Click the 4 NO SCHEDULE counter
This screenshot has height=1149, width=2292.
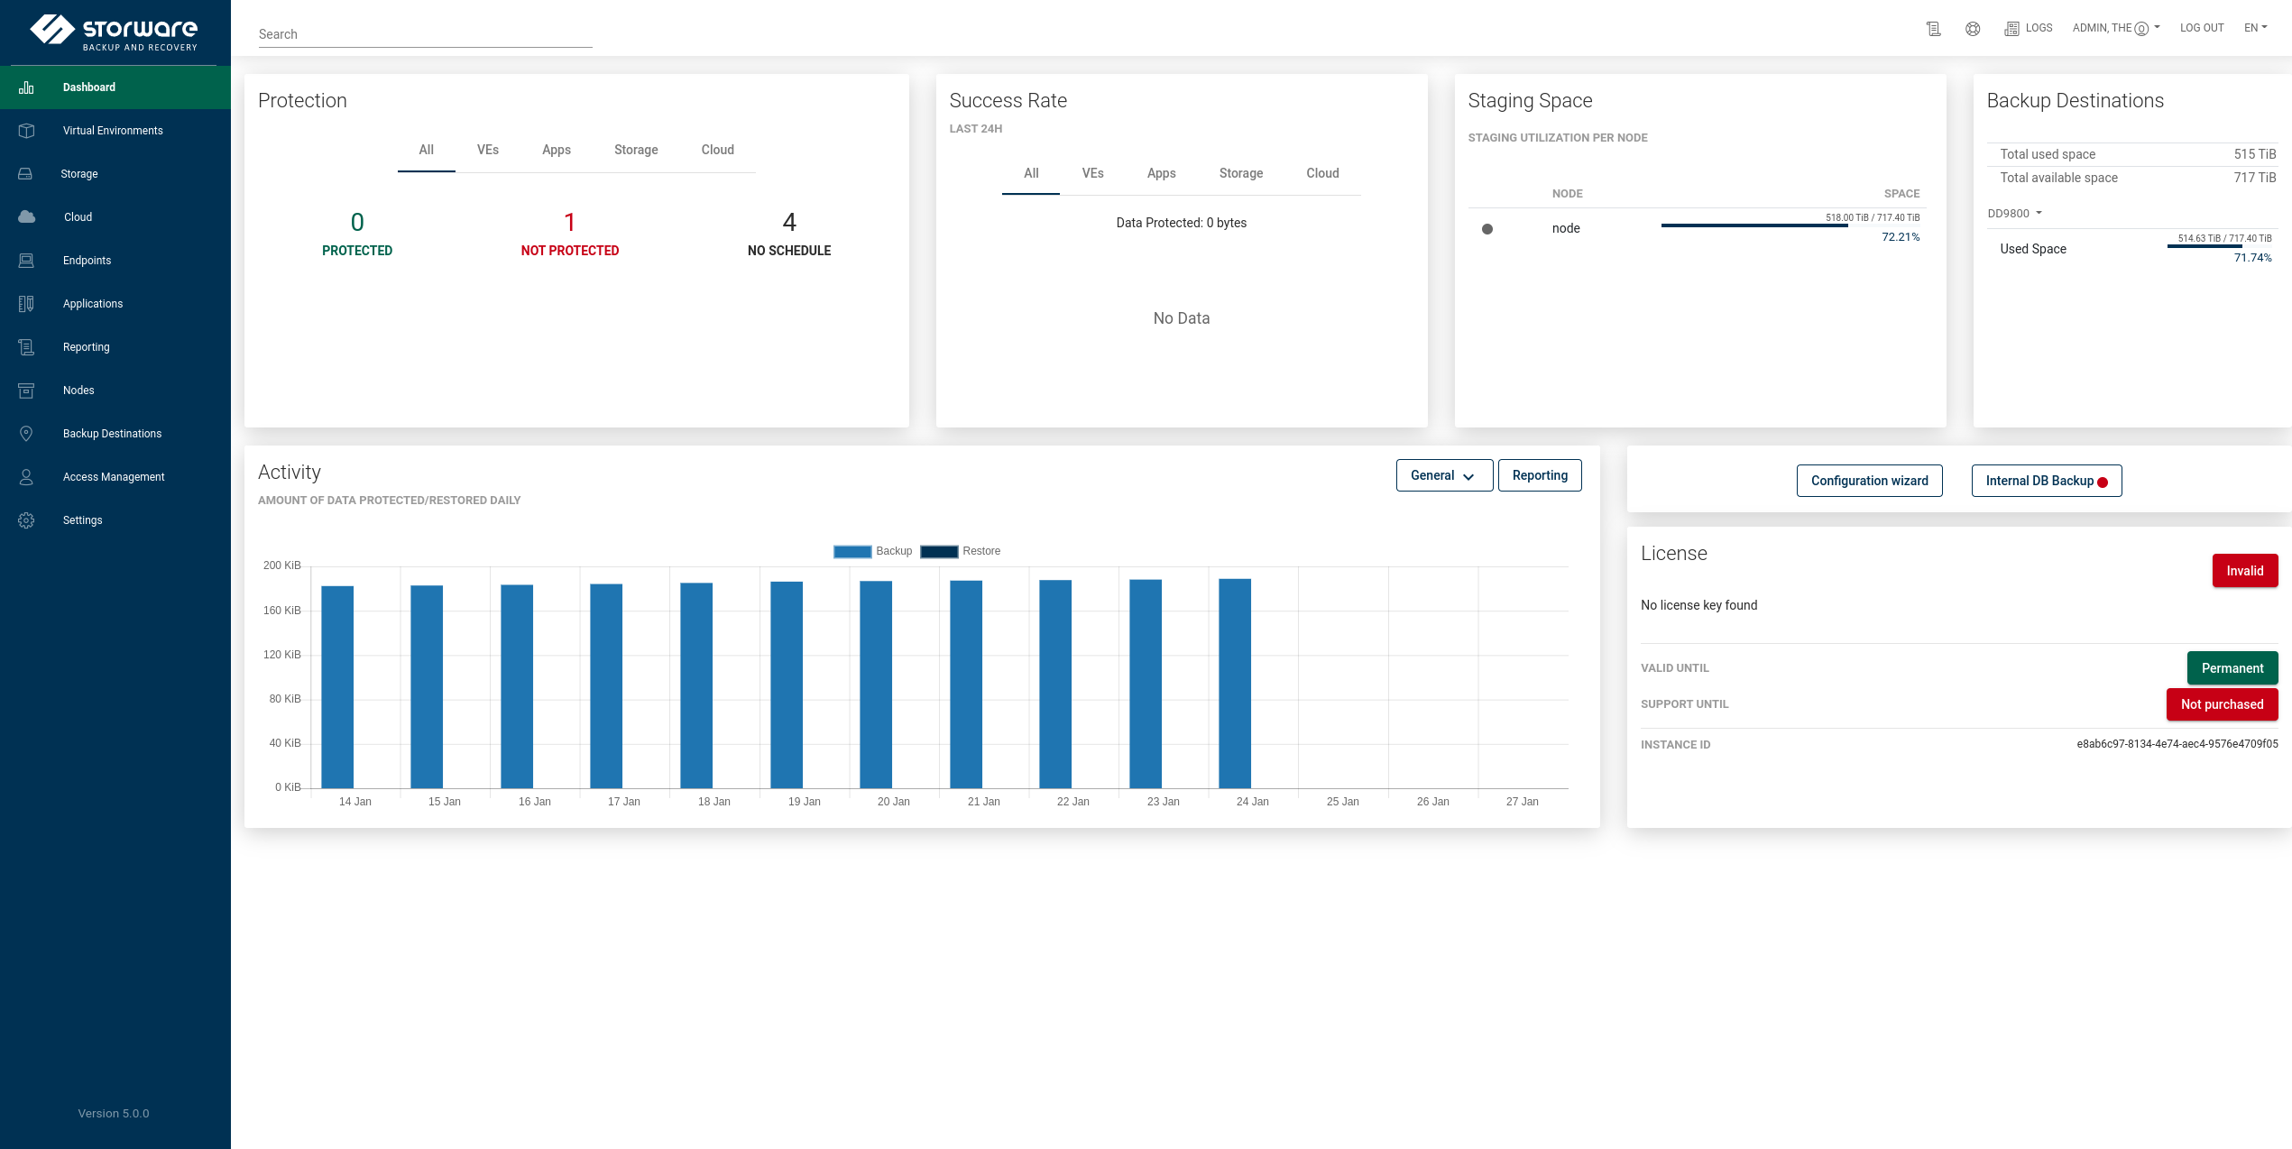789,234
